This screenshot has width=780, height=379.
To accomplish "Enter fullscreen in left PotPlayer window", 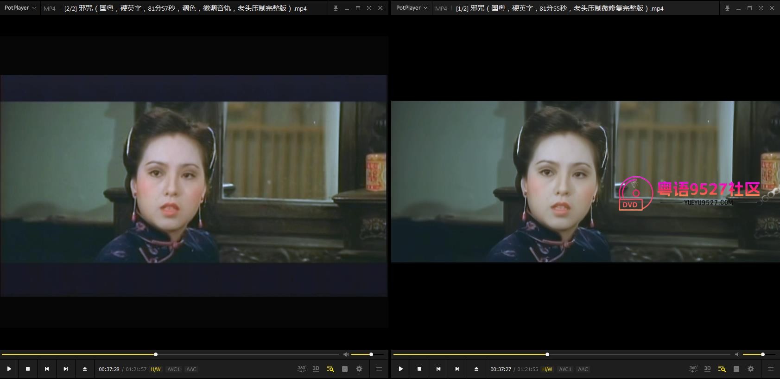I will [369, 8].
